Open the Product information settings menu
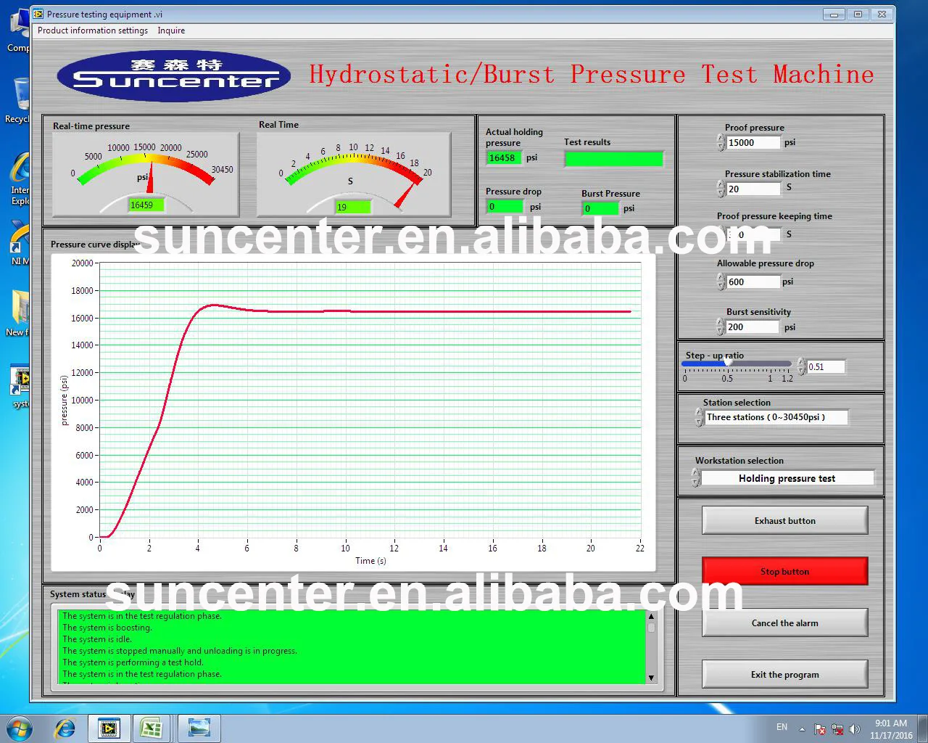The image size is (928, 743). click(93, 30)
